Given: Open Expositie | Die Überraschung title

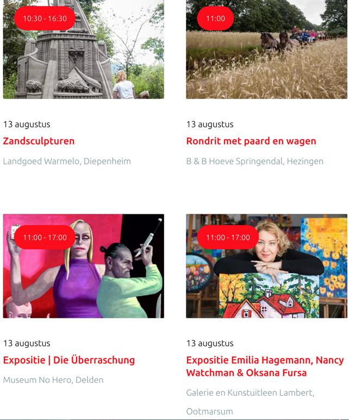Looking at the screenshot, I should [69, 360].
